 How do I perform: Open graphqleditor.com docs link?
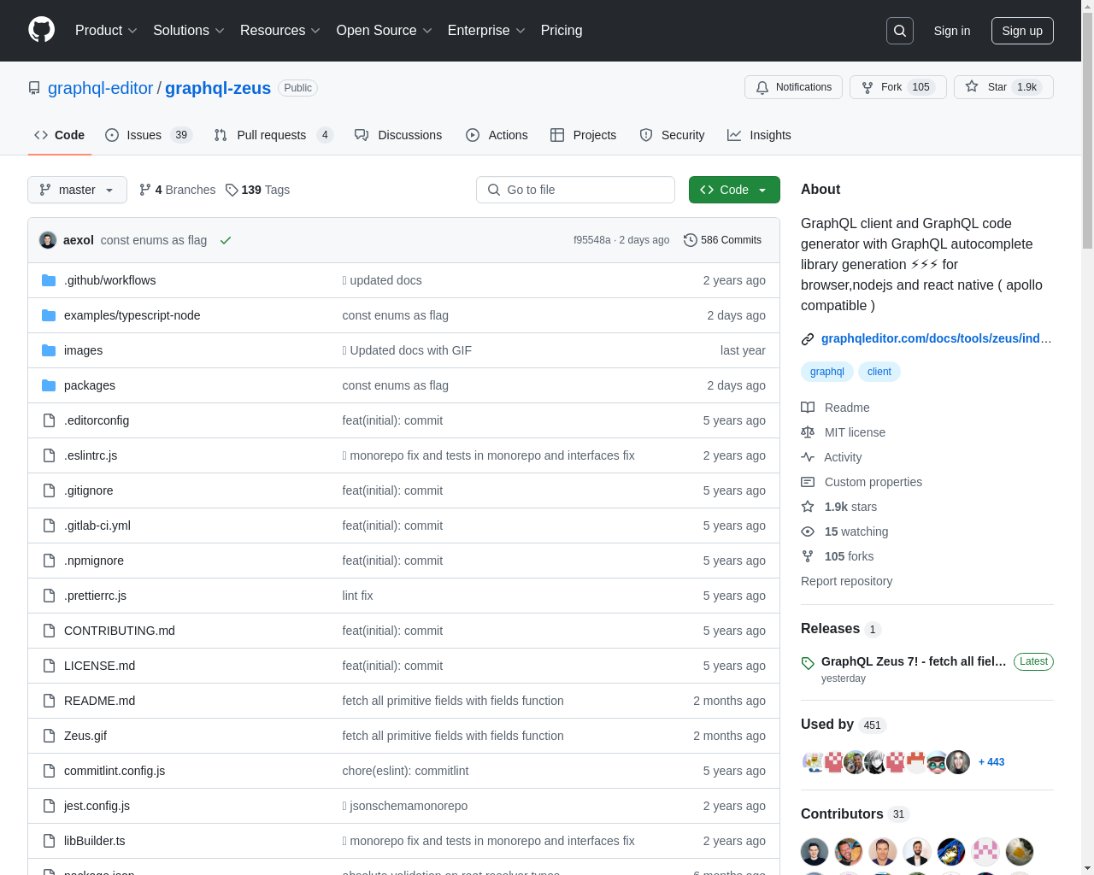[936, 338]
